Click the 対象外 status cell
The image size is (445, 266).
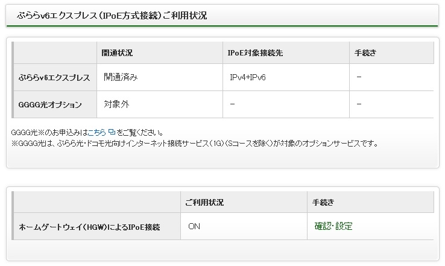116,104
